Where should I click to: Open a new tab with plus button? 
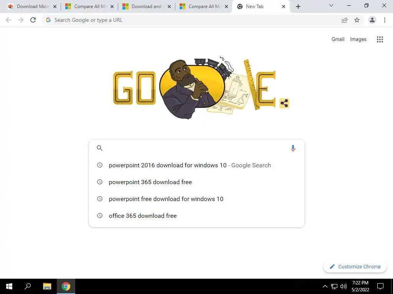[x=298, y=7]
